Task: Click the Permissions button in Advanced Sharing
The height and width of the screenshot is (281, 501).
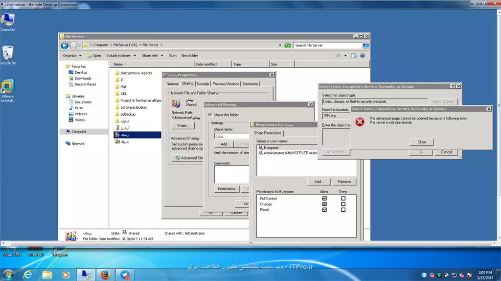Action: point(226,189)
